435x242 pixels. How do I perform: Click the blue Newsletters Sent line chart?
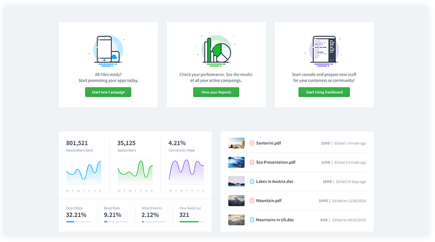click(84, 172)
